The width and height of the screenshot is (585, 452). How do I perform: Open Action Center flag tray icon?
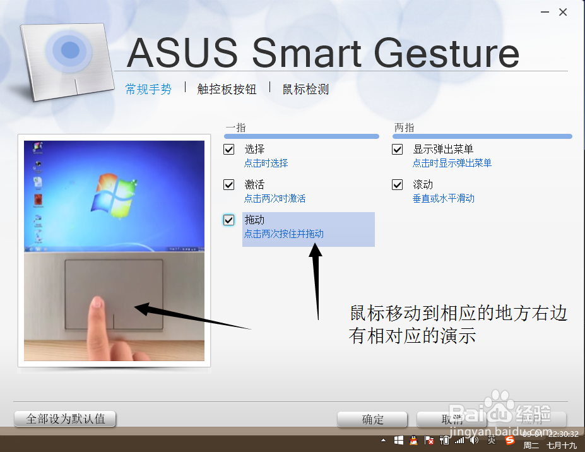(428, 441)
